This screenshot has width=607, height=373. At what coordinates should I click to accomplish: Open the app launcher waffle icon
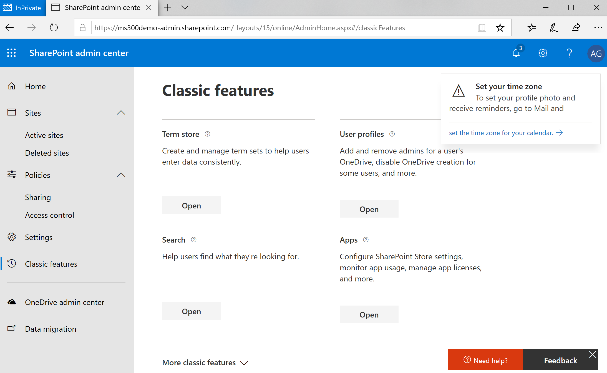coord(11,53)
